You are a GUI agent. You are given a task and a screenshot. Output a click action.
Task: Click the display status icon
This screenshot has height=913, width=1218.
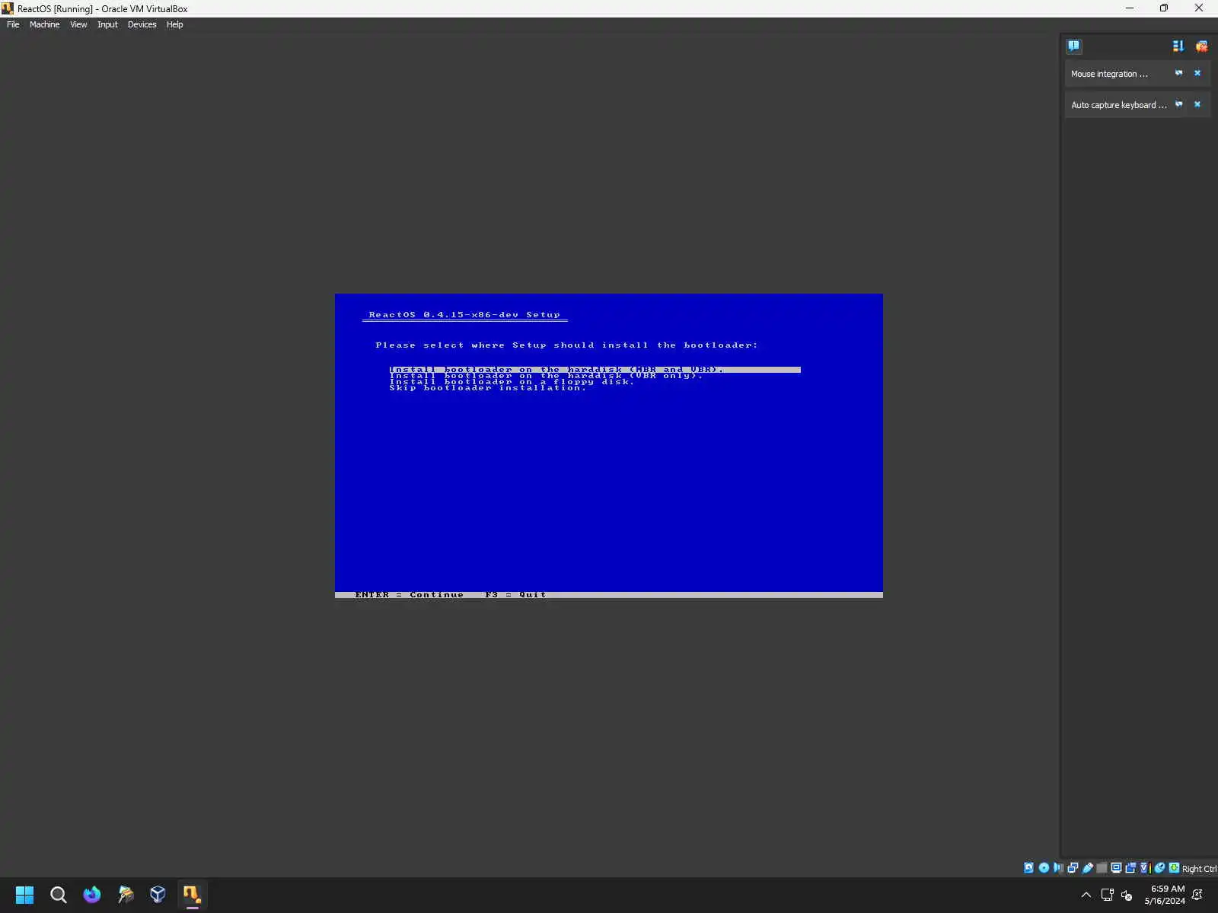click(1116, 868)
